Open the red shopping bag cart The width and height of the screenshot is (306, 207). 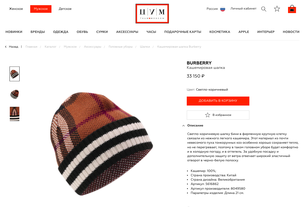point(292,9)
